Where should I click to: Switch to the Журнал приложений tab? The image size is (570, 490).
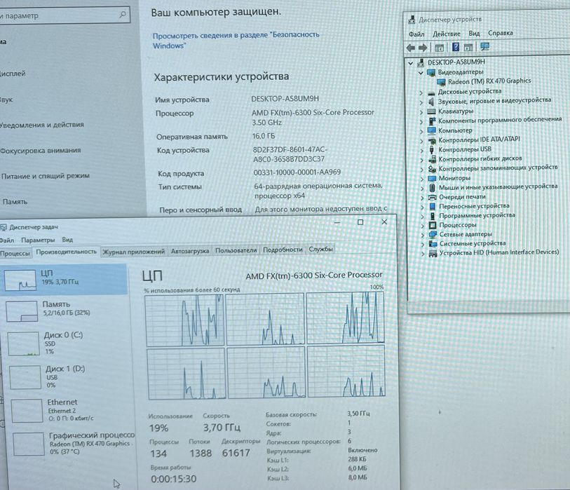pyautogui.click(x=133, y=252)
